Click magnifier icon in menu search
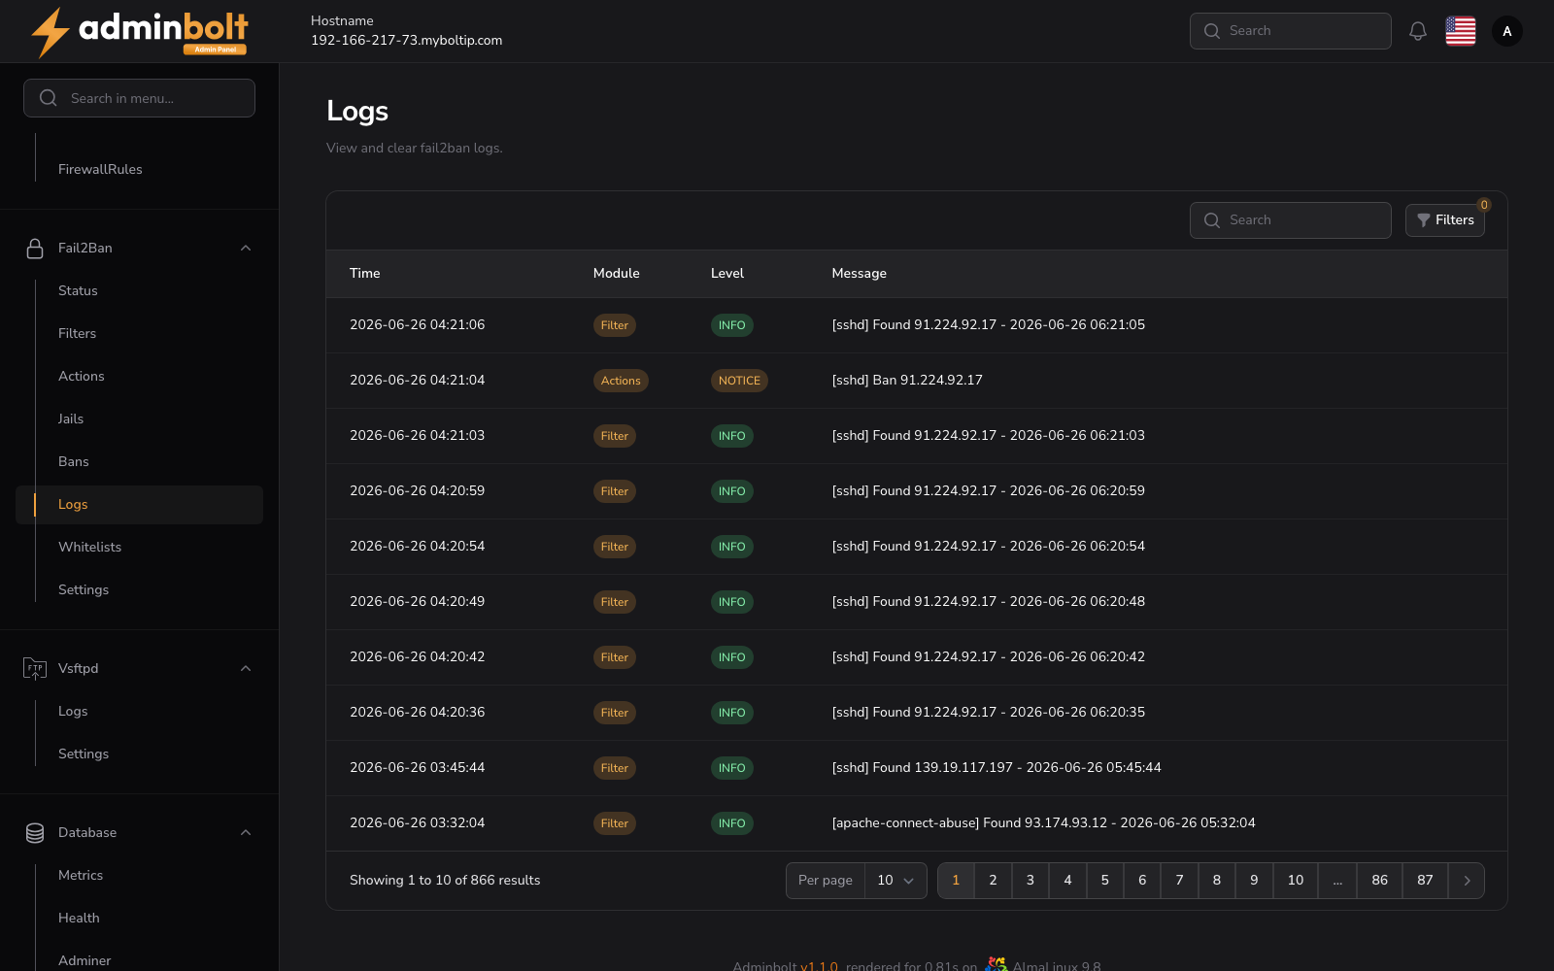This screenshot has height=971, width=1554. (x=48, y=98)
